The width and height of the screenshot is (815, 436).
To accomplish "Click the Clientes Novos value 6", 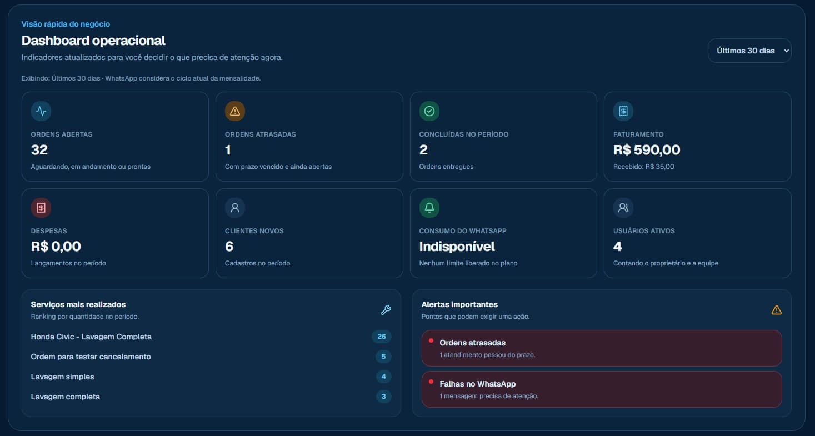I will point(229,247).
